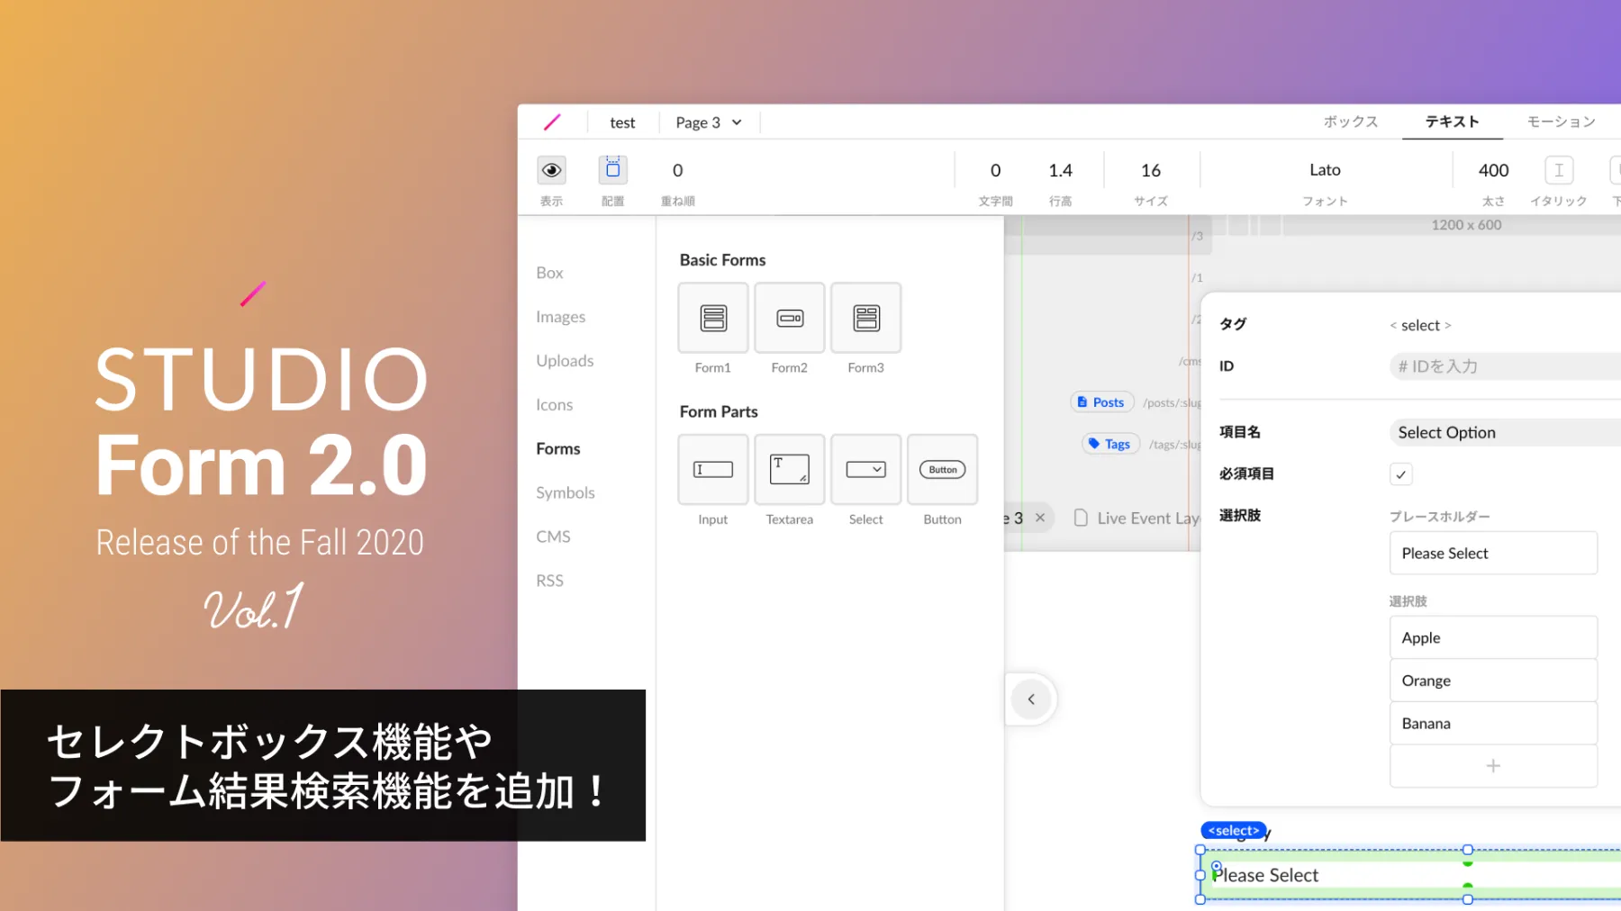
Task: Switch to the テキスト tab
Action: [1452, 122]
